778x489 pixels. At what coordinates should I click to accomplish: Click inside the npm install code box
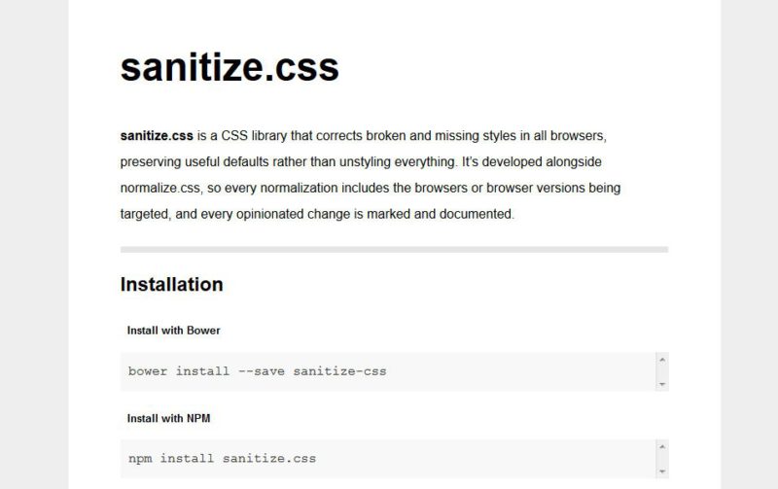click(x=486, y=458)
